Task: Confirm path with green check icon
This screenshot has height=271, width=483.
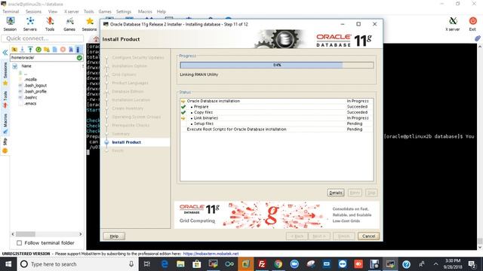Action: point(79,57)
